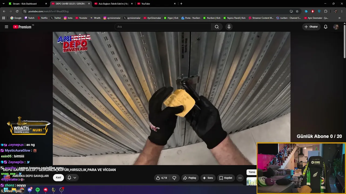The height and width of the screenshot is (194, 346).
Task: Start voice search with microphone icon
Action: (229, 27)
